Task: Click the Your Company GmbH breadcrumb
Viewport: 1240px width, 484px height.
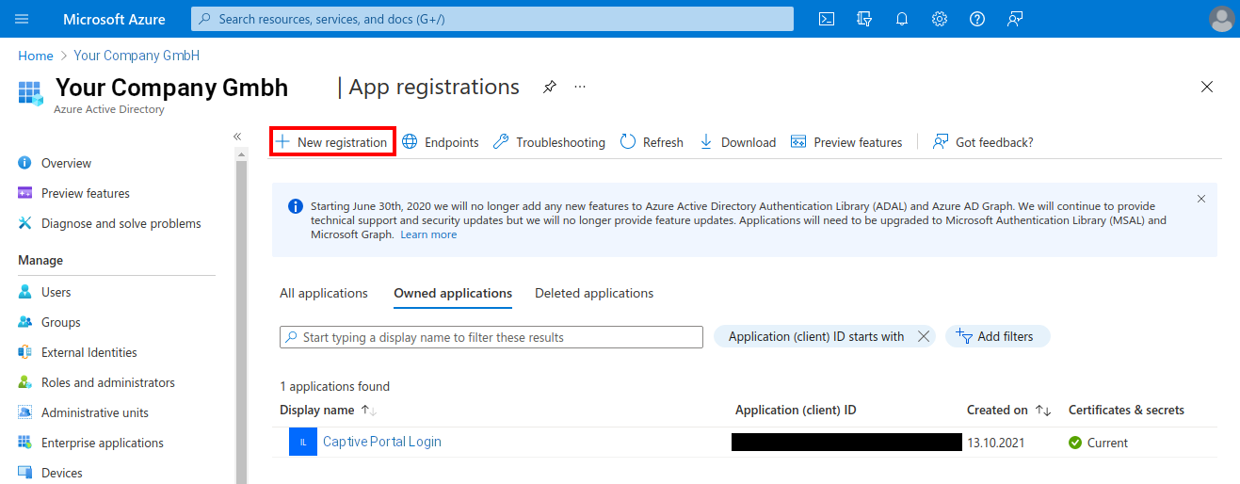Action: point(137,56)
